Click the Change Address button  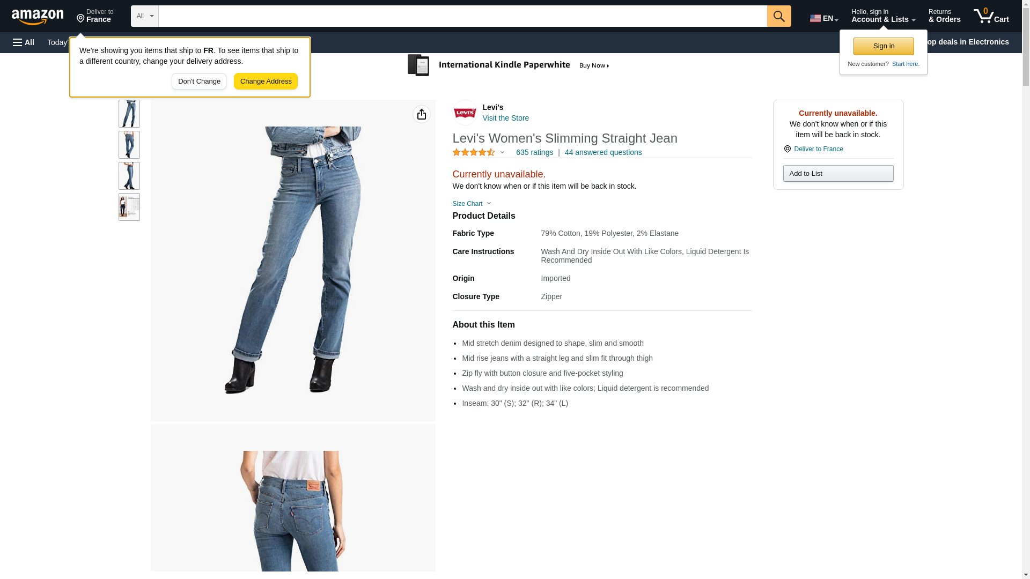click(x=266, y=81)
